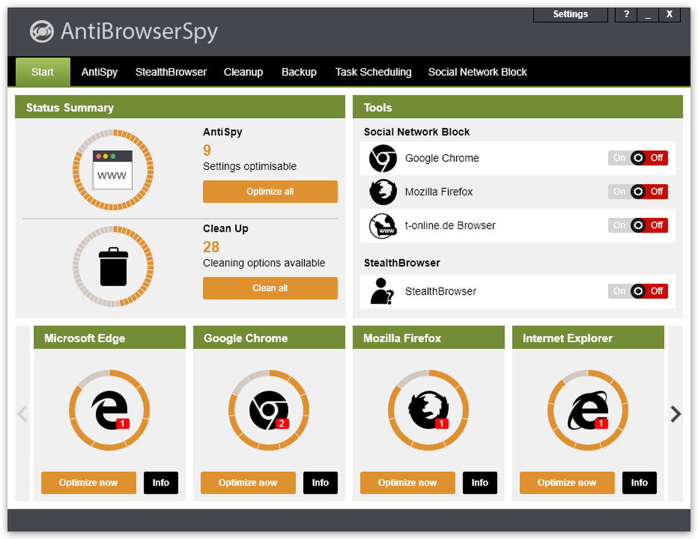Click the AntiBrowserSpy logo in header
This screenshot has height=539, width=698.
pyautogui.click(x=42, y=31)
